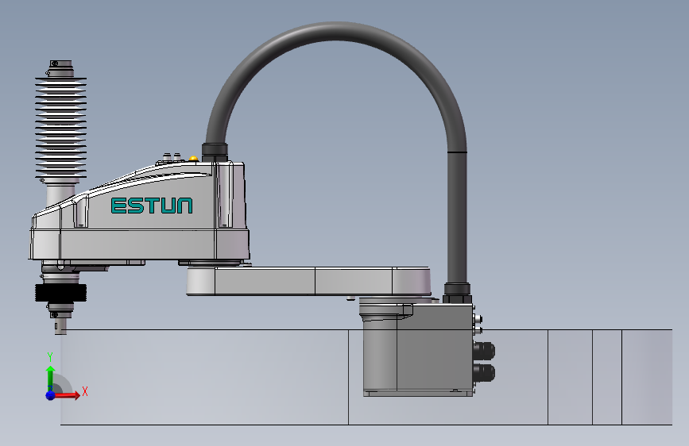The width and height of the screenshot is (689, 446).
Task: Click the red X axis arrow
Action: [67, 395]
